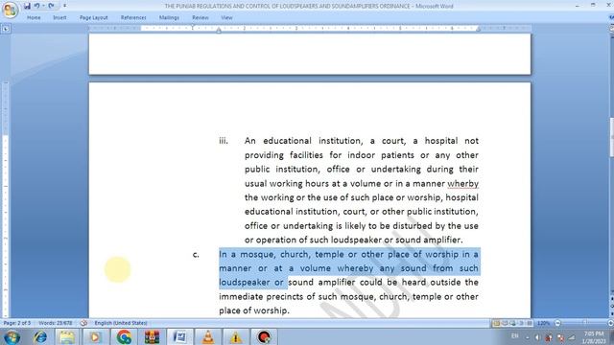The image size is (614, 345).
Task: Open the red screen recorder taskbar icon
Action: (x=264, y=336)
